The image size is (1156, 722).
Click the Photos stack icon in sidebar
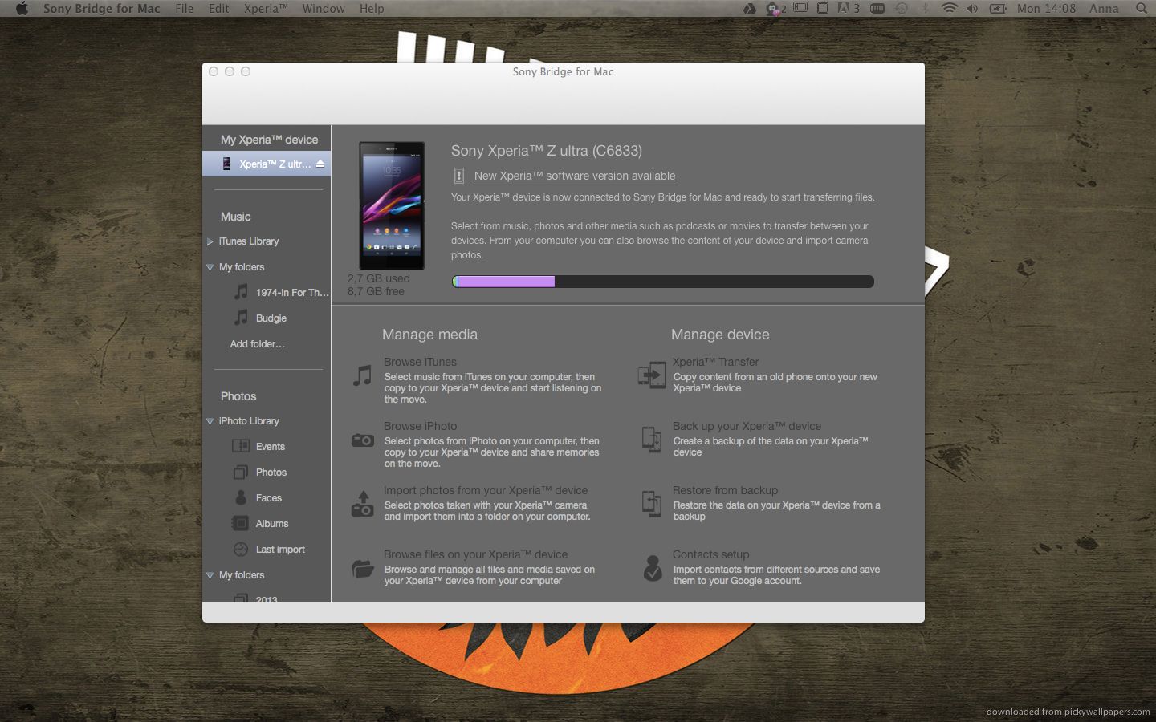tap(240, 472)
